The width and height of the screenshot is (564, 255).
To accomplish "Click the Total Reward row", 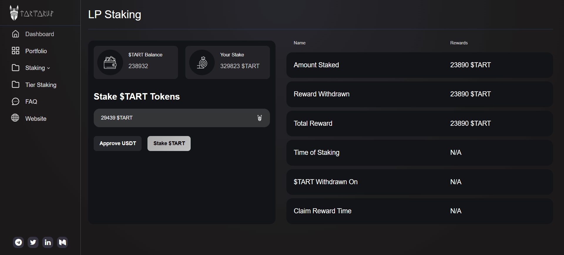I will click(x=419, y=123).
